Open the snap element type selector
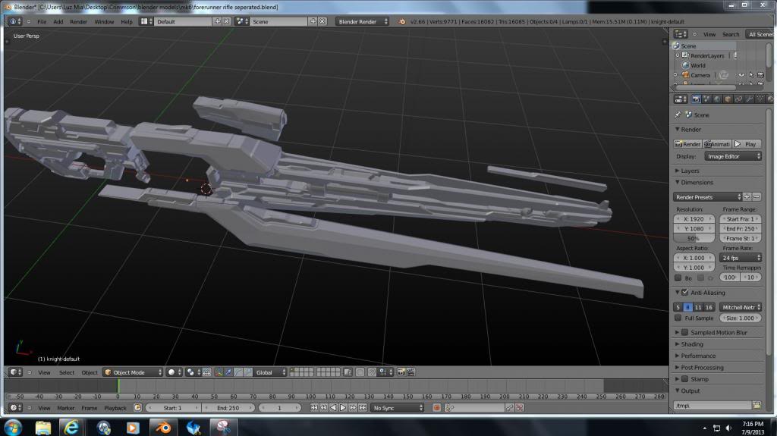This screenshot has width=777, height=436. coord(384,372)
